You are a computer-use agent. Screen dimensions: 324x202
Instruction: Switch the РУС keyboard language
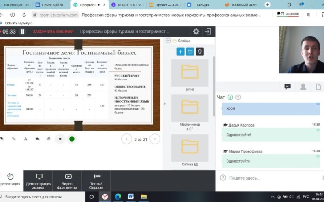tap(305, 196)
